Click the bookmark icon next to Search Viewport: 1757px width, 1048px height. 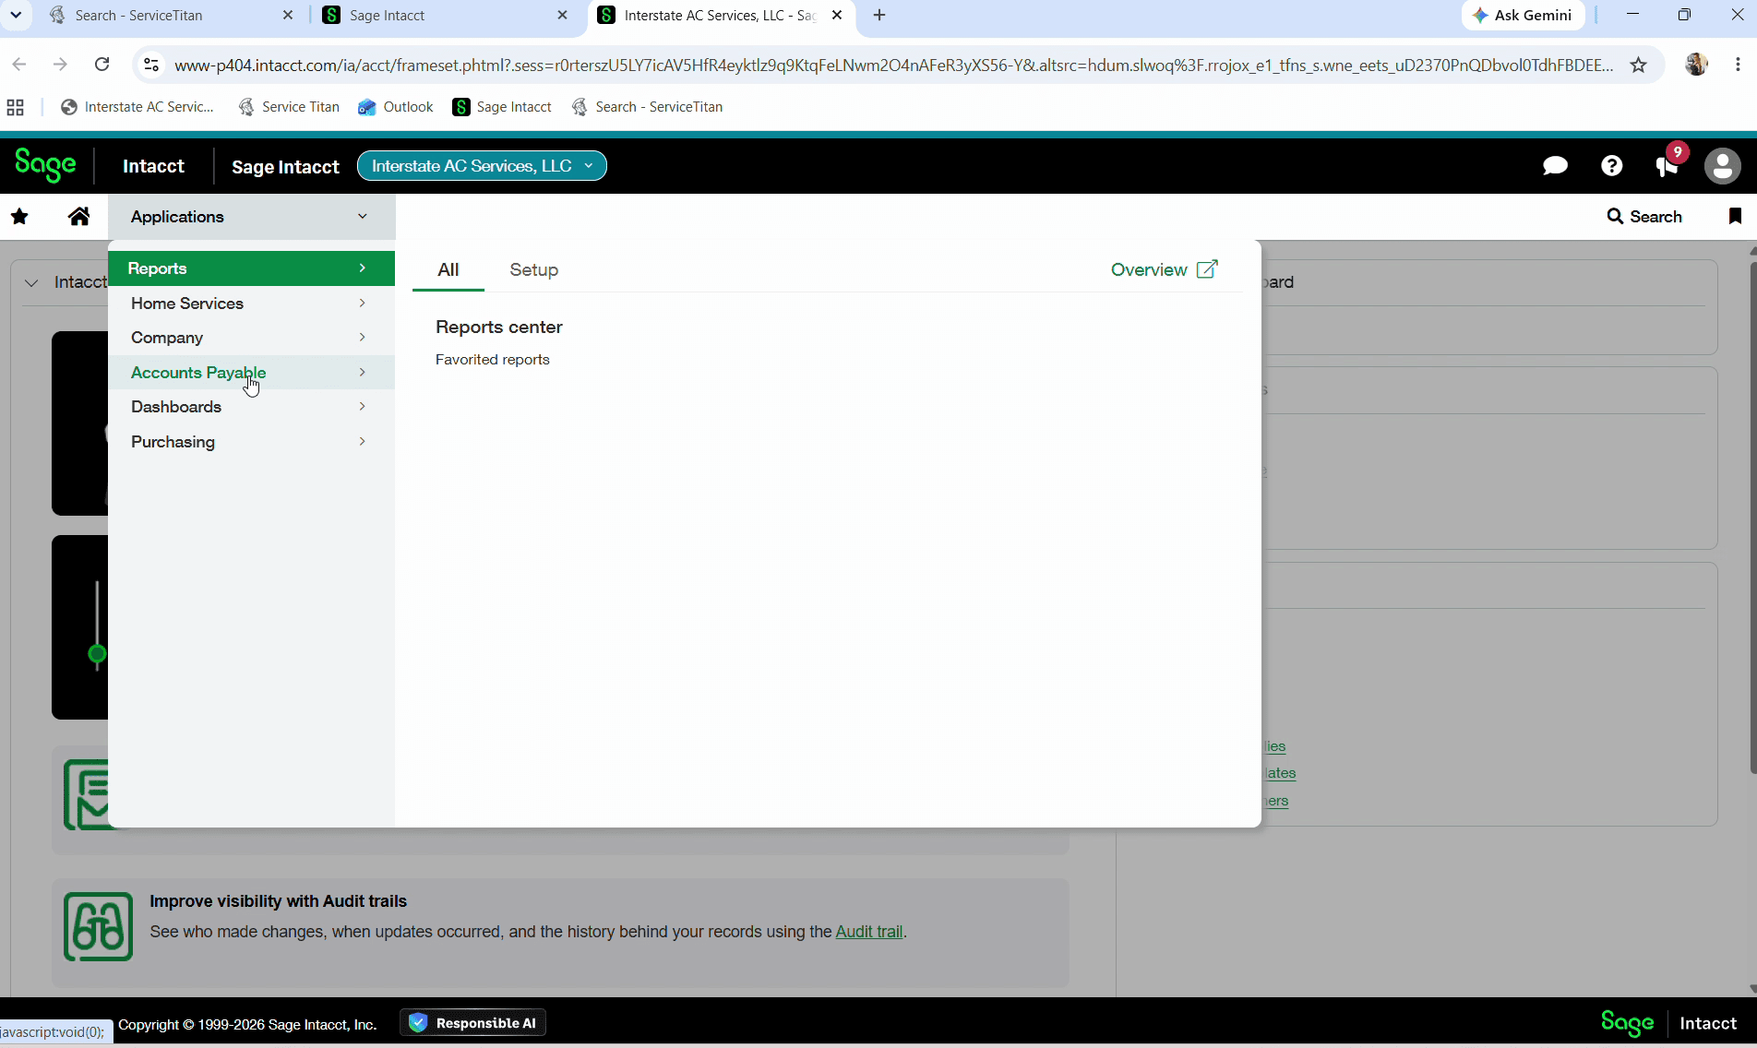[x=1735, y=216]
